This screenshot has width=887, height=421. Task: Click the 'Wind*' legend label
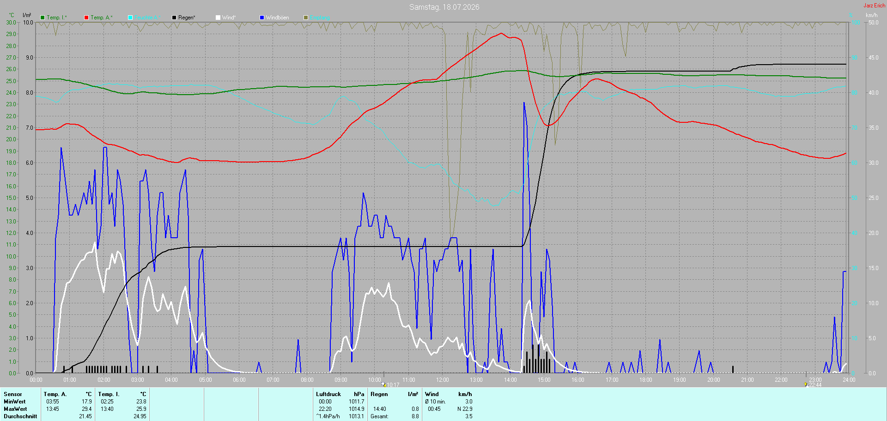tap(229, 18)
